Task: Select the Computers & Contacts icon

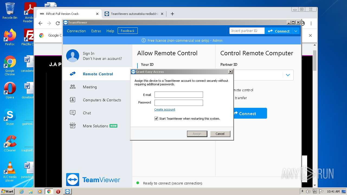Action: (73, 100)
